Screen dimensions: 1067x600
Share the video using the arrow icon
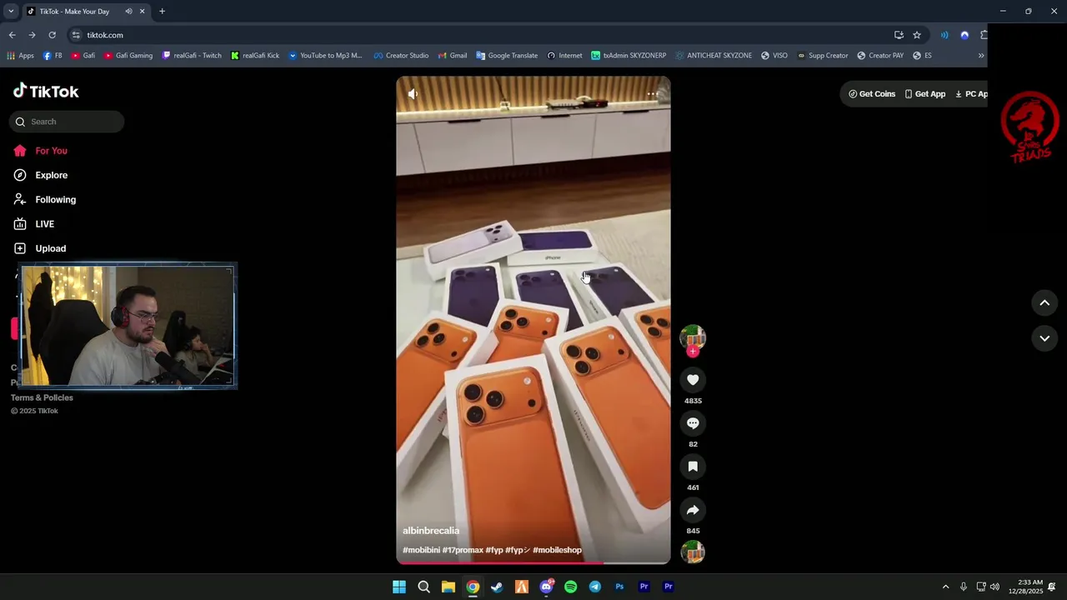(x=693, y=510)
